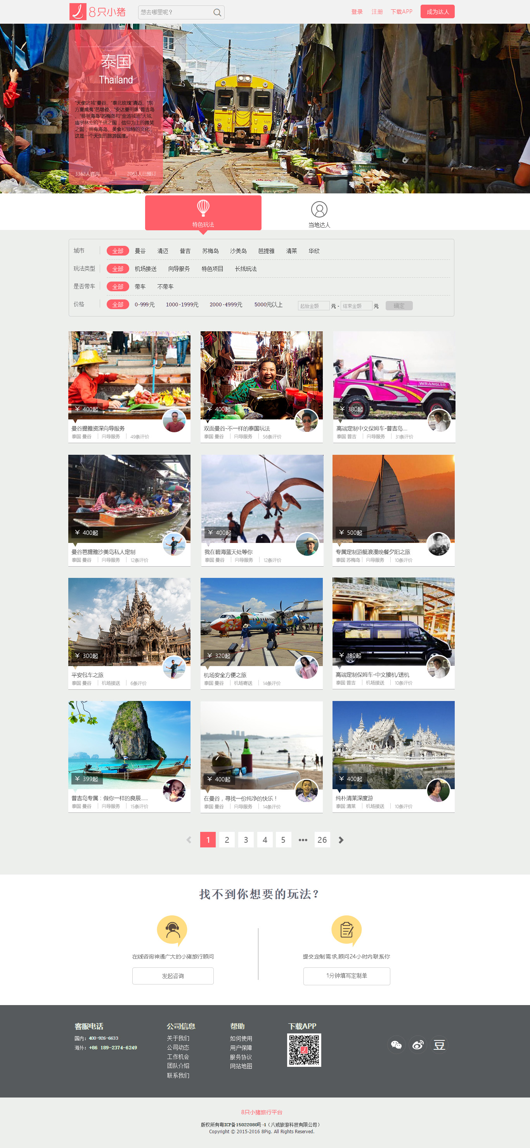
Task: Select the 不带车 option
Action: coord(165,287)
